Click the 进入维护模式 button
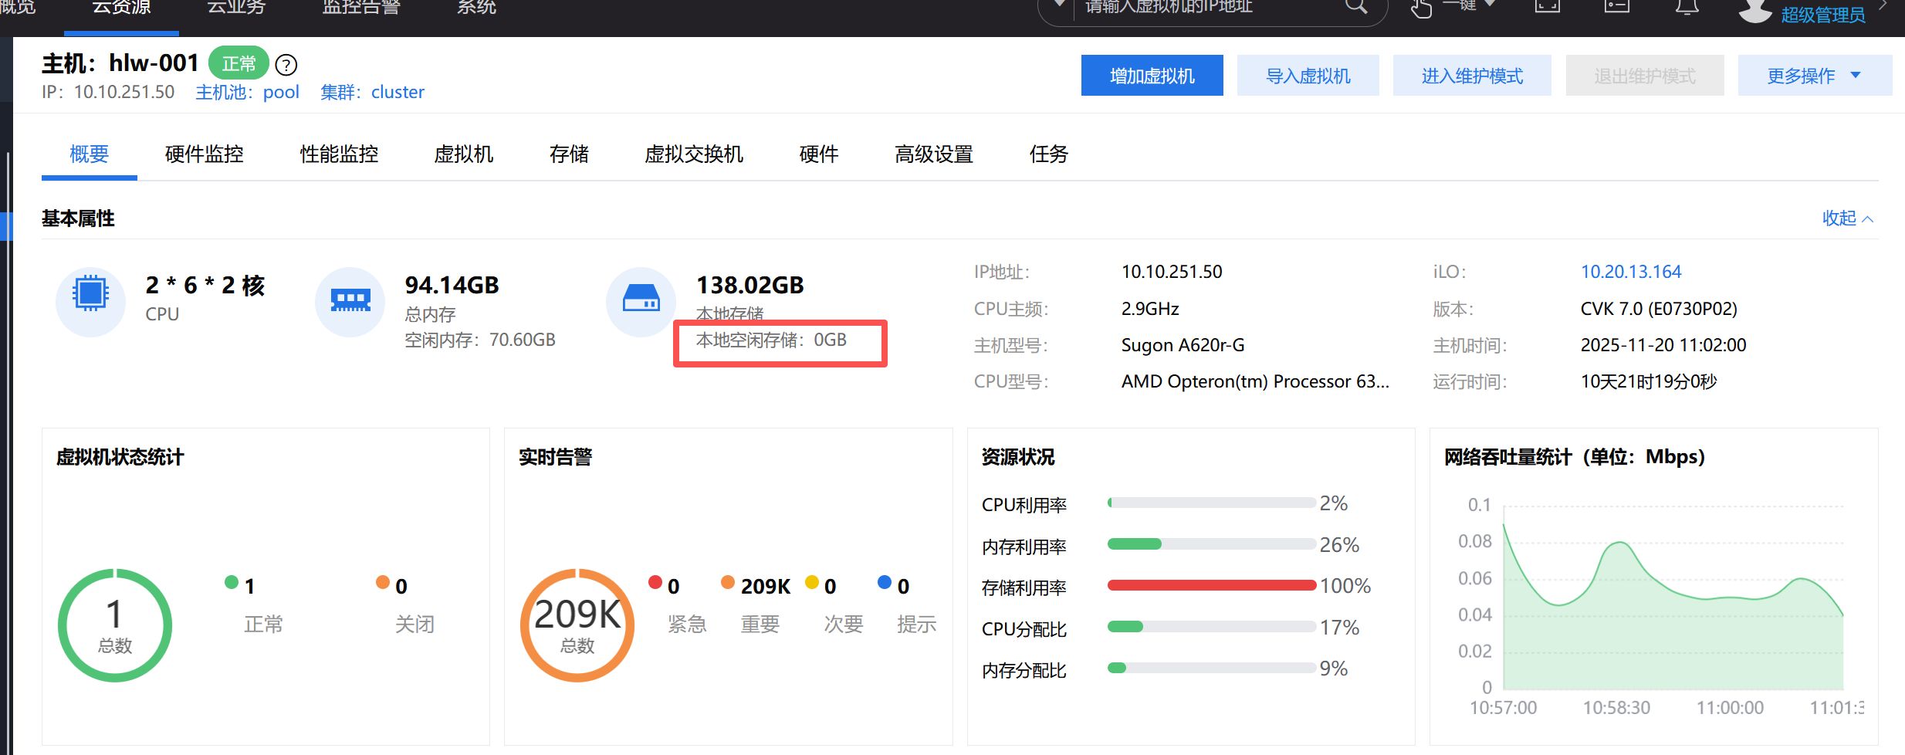 (x=1471, y=76)
